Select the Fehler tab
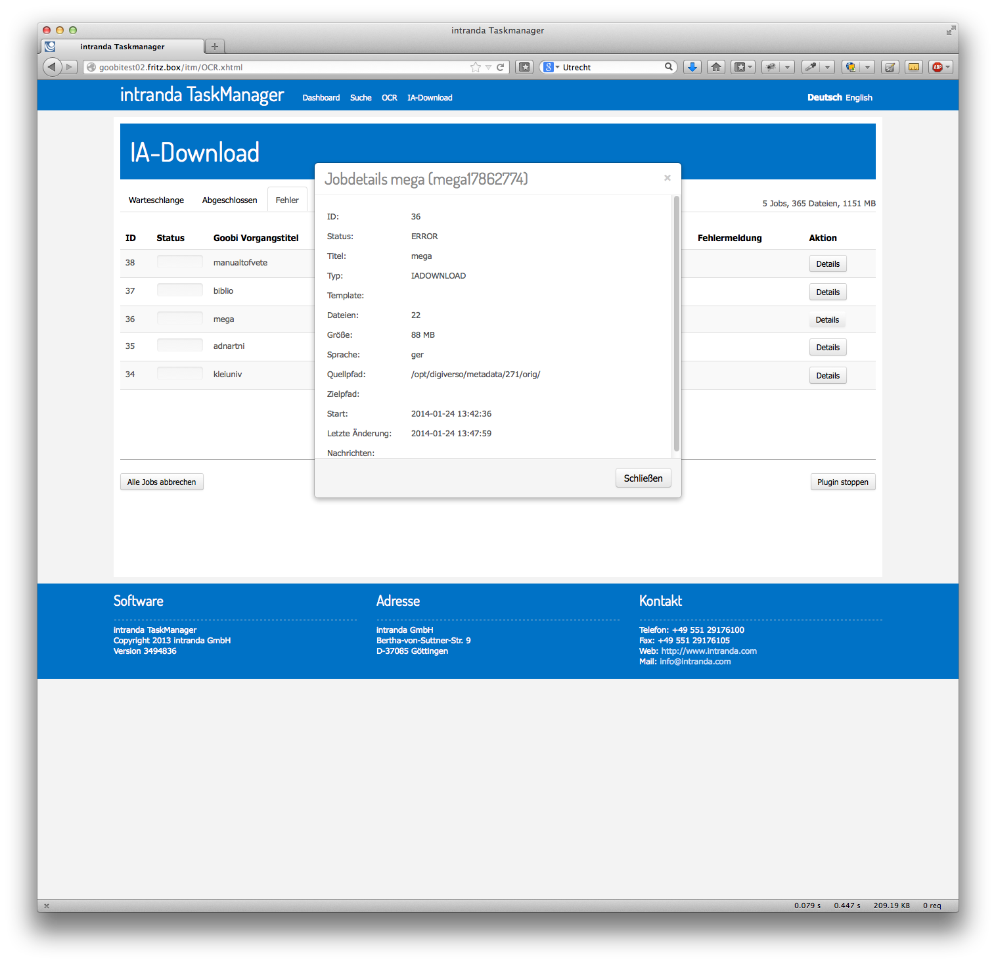996x964 pixels. (287, 200)
